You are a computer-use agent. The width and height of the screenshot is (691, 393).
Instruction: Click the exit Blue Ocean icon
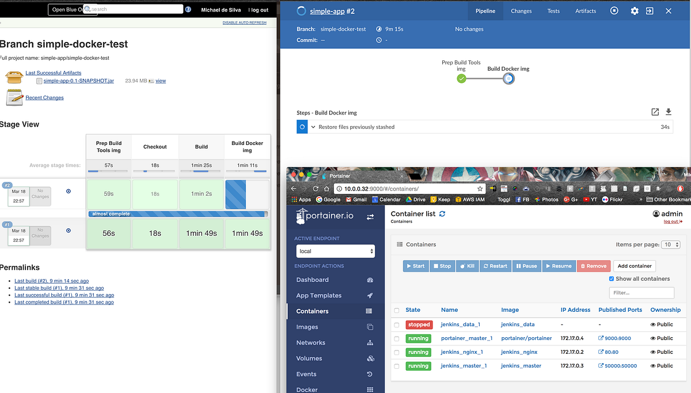pyautogui.click(x=650, y=10)
